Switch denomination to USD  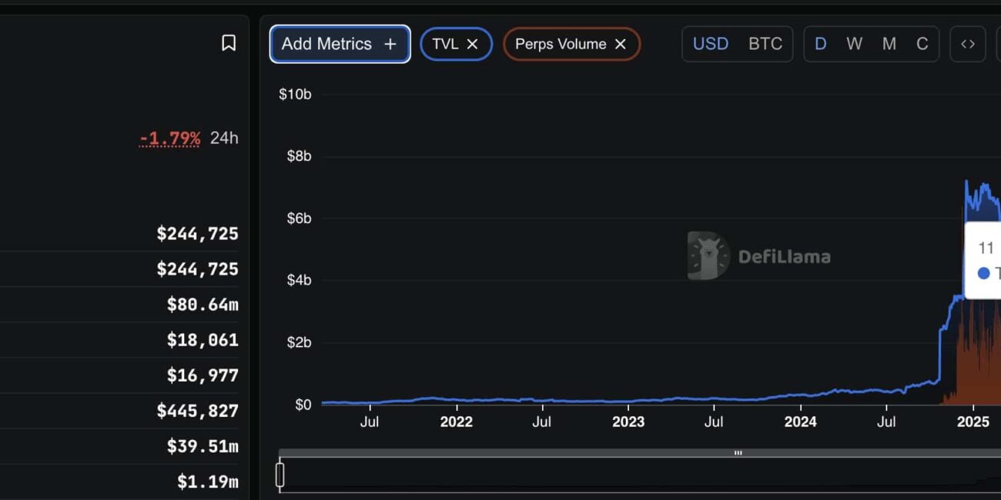pos(710,44)
